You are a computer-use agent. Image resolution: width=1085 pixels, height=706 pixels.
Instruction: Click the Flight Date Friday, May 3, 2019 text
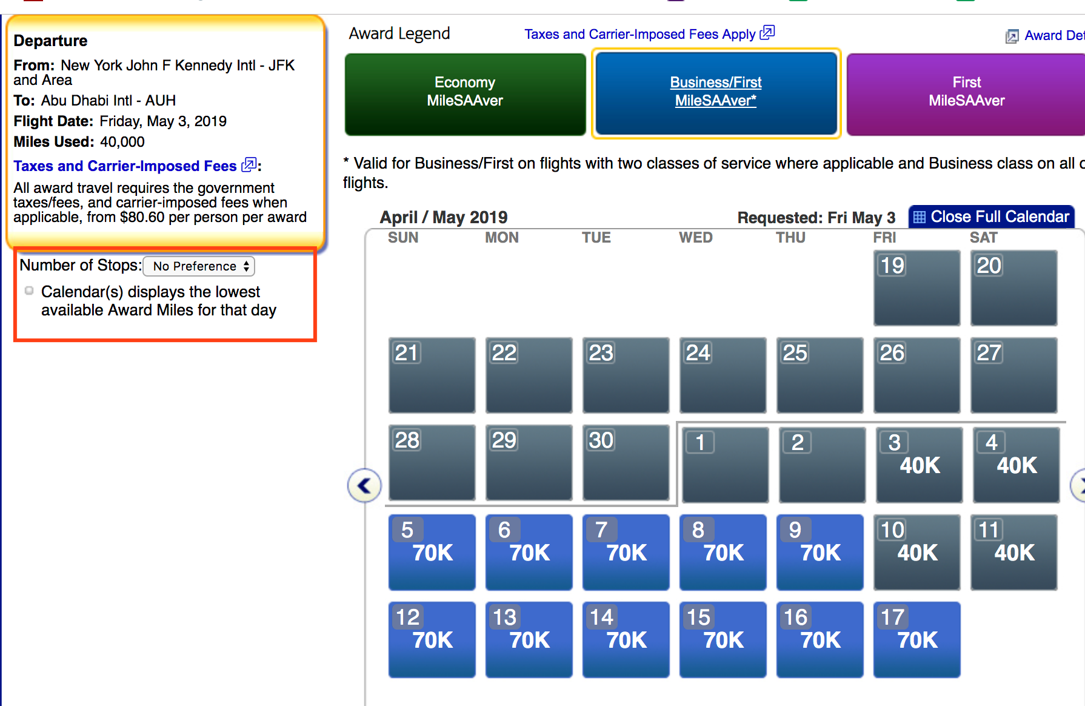coord(120,121)
